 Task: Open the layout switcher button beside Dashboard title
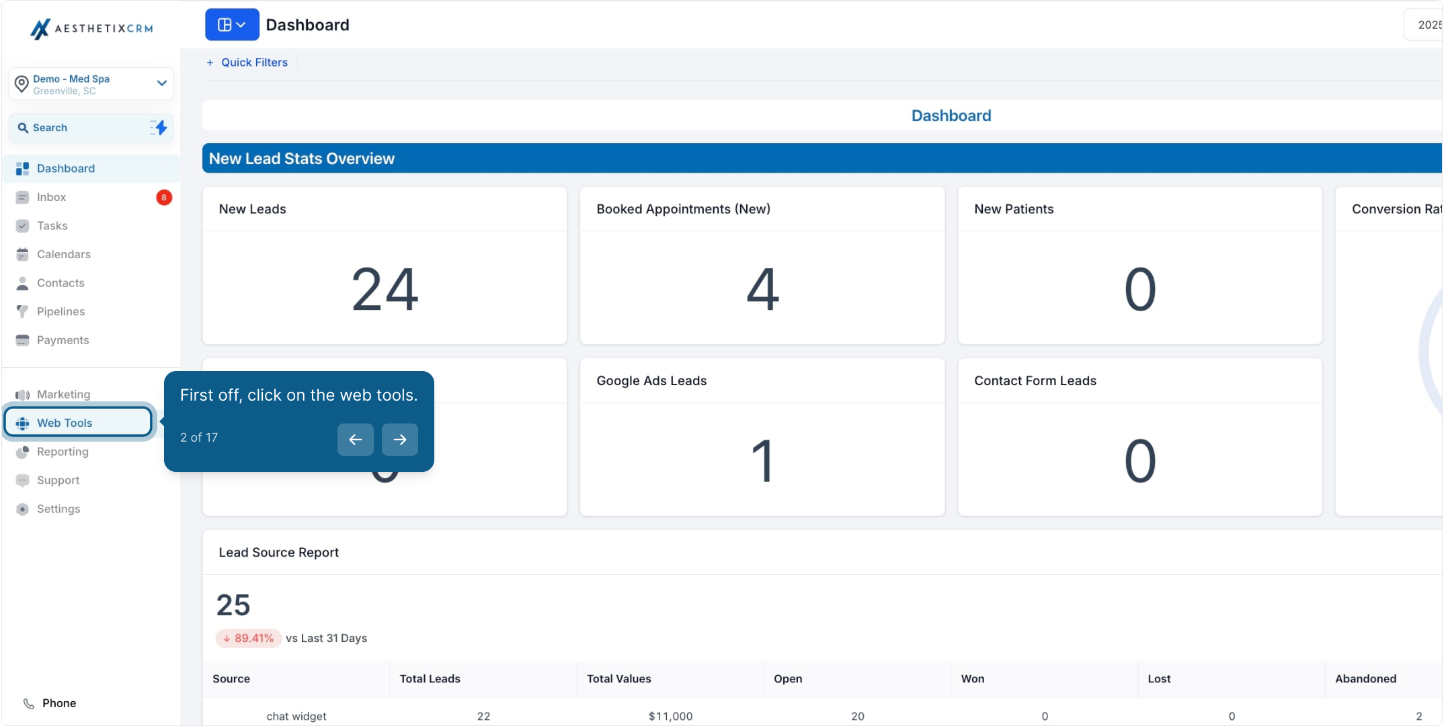point(232,25)
